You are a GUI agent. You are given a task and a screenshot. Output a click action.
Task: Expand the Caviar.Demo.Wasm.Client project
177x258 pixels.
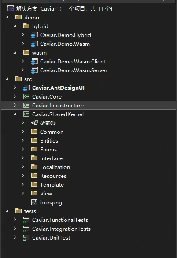[23, 61]
